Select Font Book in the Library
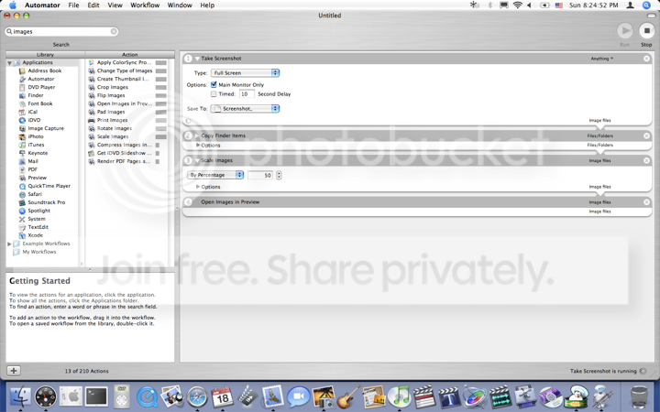Image resolution: width=660 pixels, height=412 pixels. click(x=40, y=103)
